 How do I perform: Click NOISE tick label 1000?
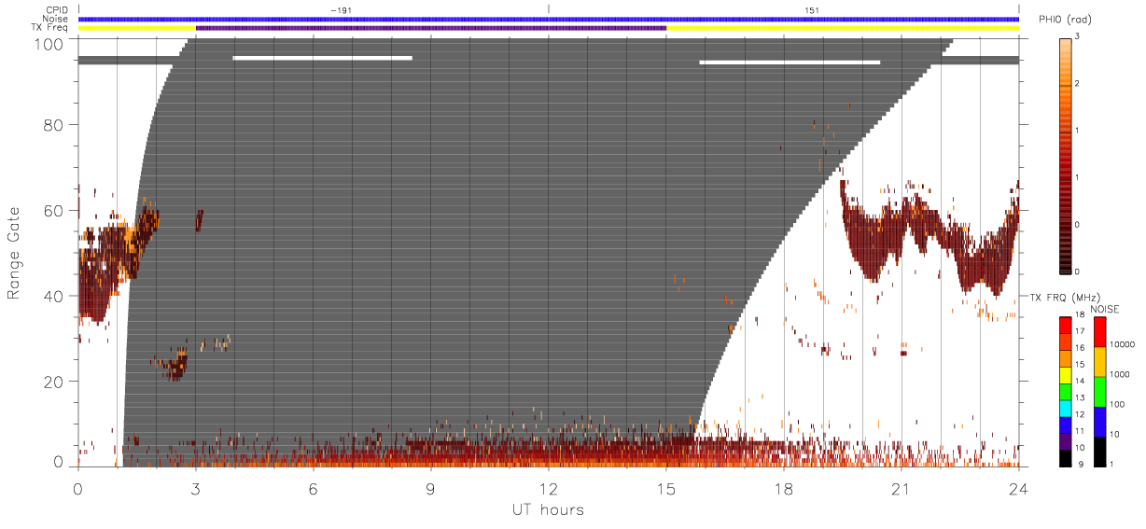click(x=1121, y=374)
